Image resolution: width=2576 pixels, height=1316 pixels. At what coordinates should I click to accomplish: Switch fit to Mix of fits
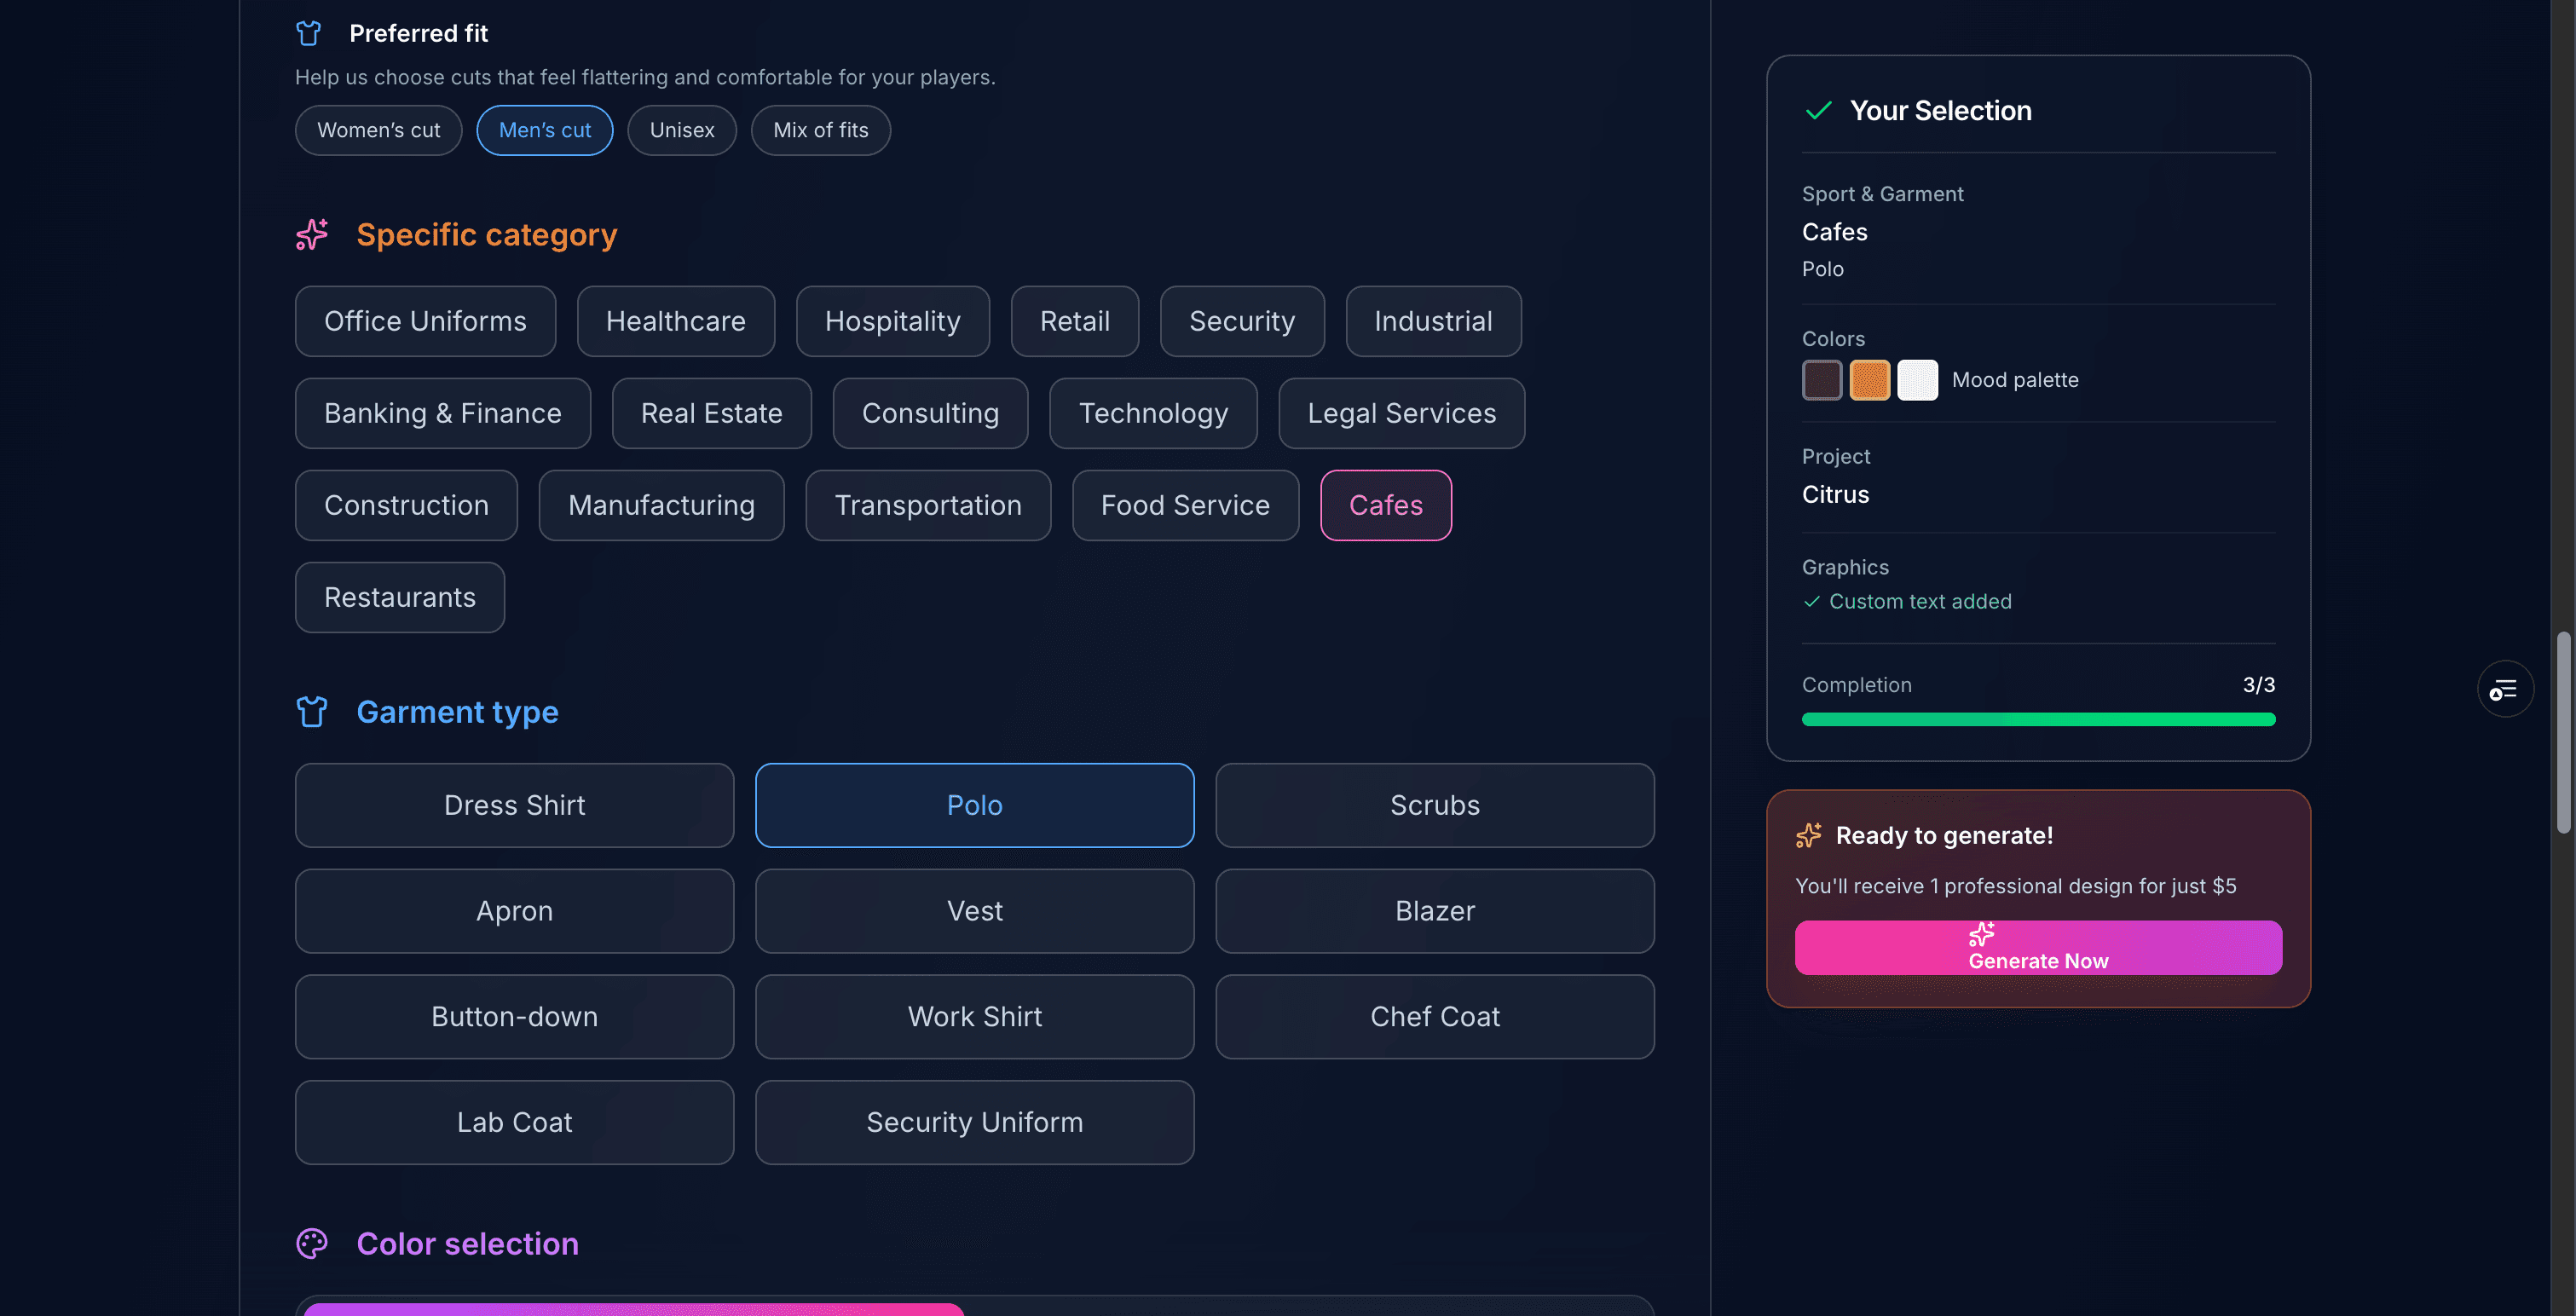[820, 130]
